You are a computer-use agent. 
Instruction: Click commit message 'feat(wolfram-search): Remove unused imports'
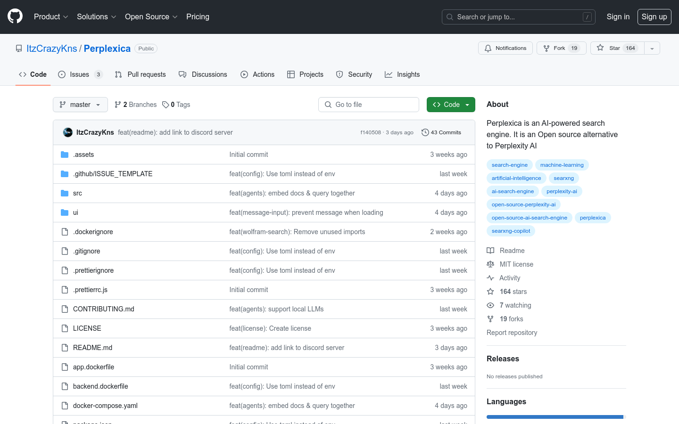click(x=297, y=232)
